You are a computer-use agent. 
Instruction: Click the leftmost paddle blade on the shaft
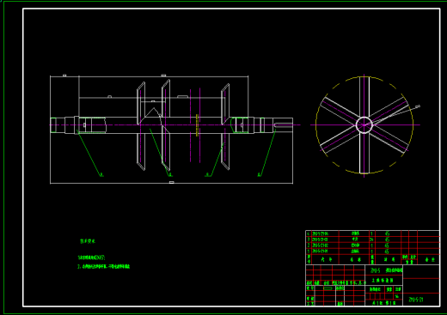click(x=141, y=126)
